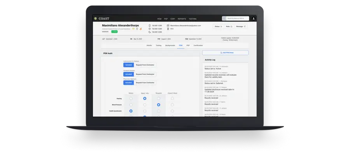Click the COAST globe logo icon

click(x=96, y=19)
